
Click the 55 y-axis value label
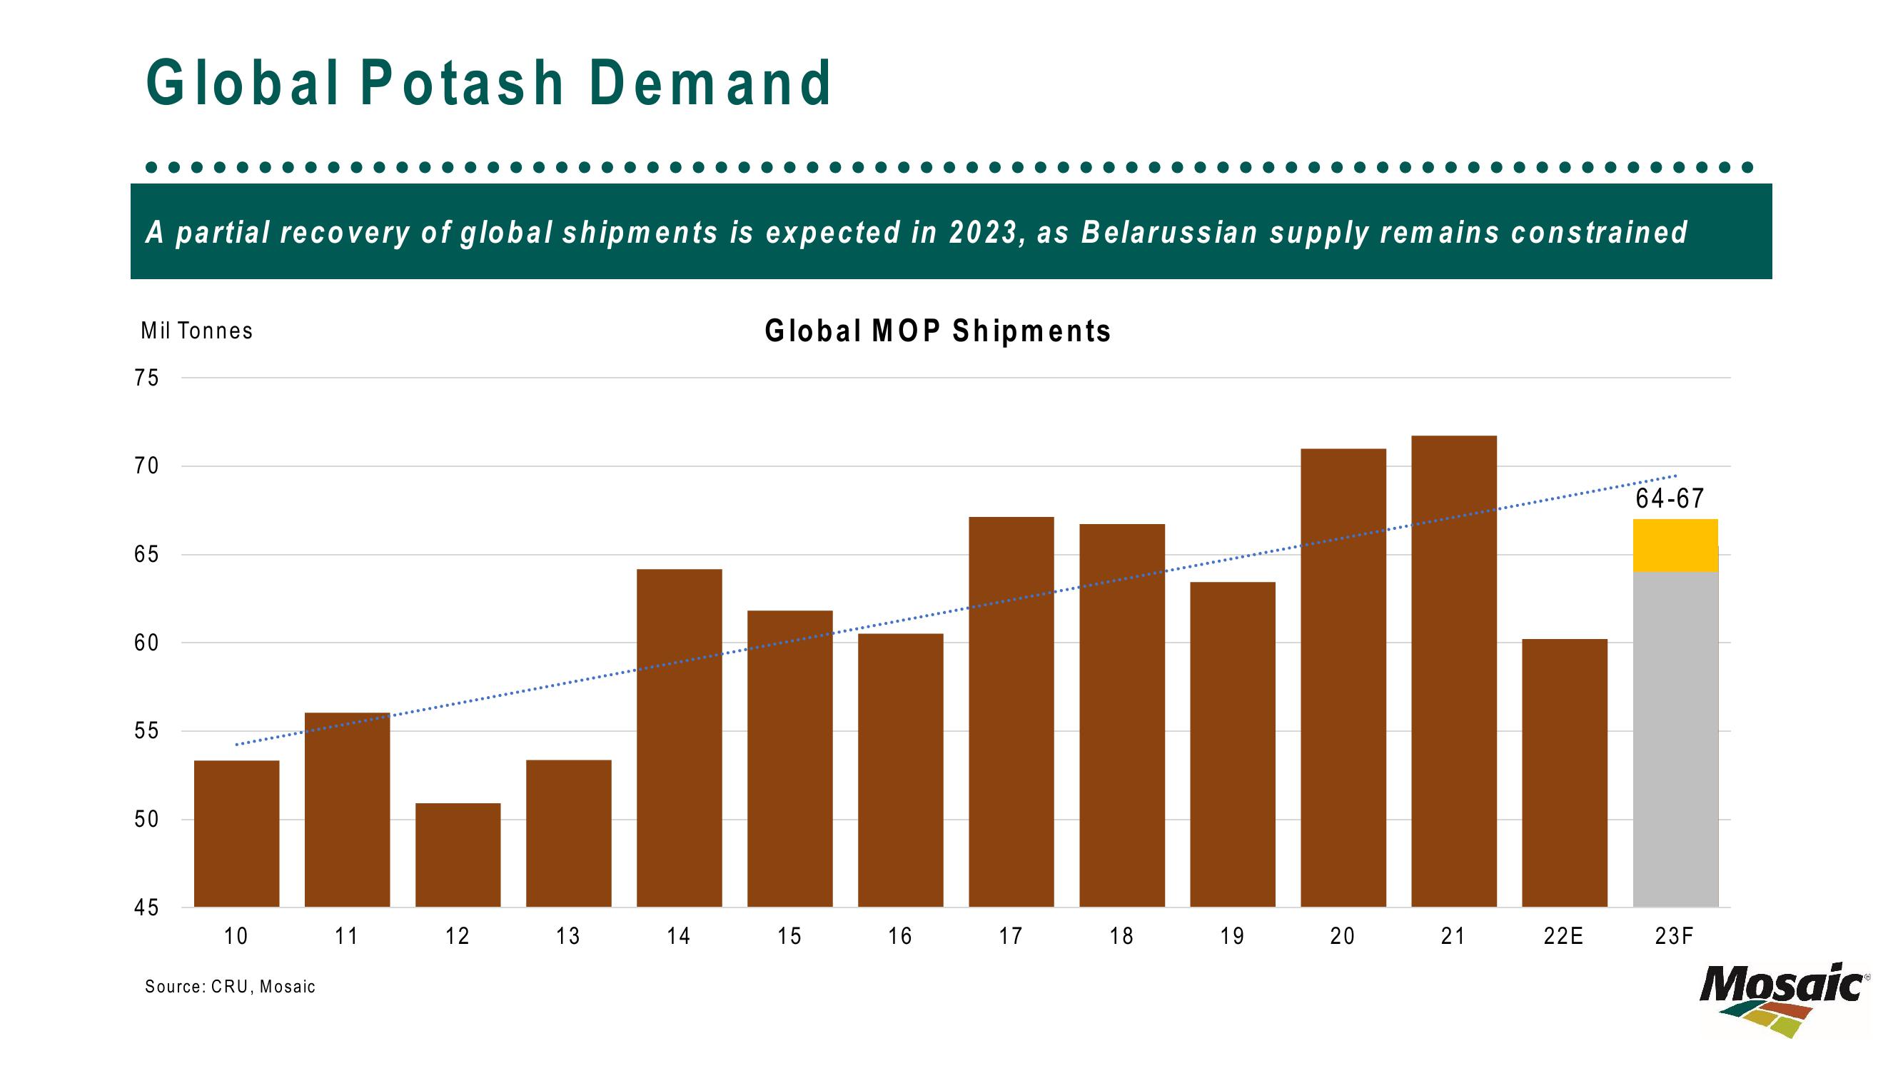point(146,731)
